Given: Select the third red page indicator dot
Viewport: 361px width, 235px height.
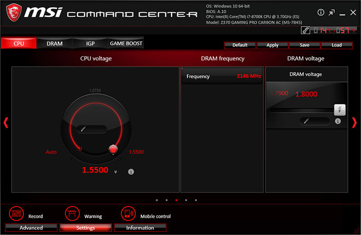Looking at the screenshot, I should [176, 200].
